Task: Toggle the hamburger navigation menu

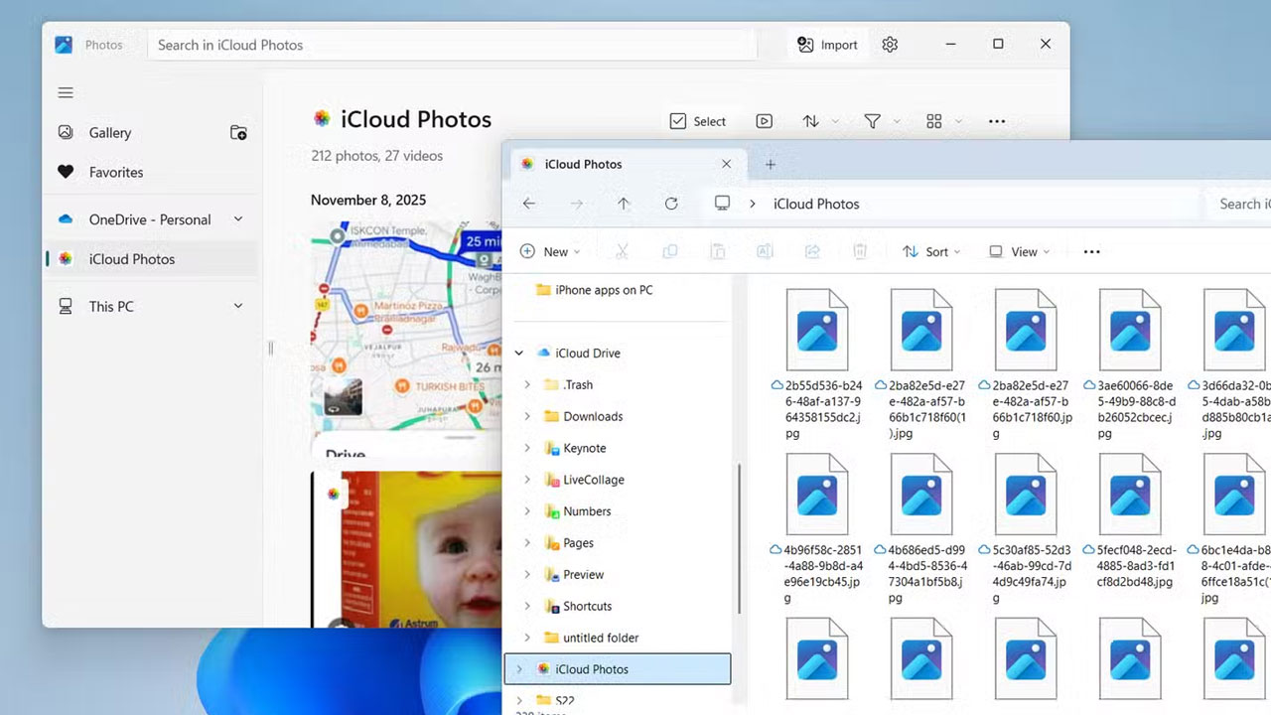Action: [66, 93]
